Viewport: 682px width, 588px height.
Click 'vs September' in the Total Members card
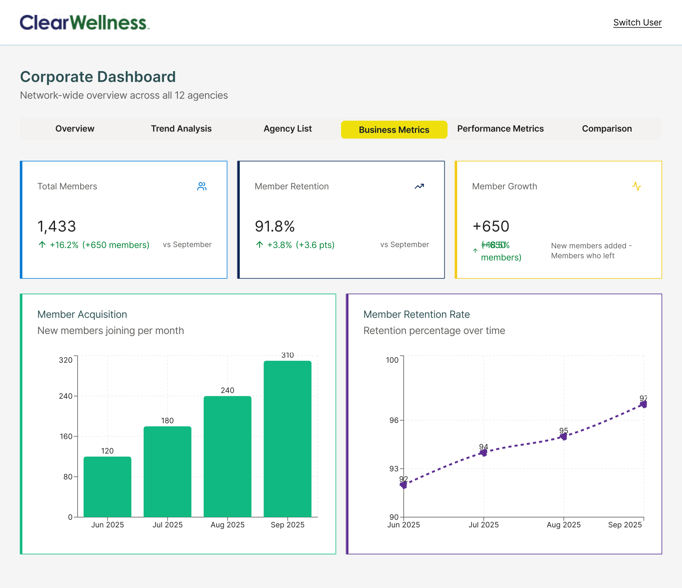pos(187,244)
